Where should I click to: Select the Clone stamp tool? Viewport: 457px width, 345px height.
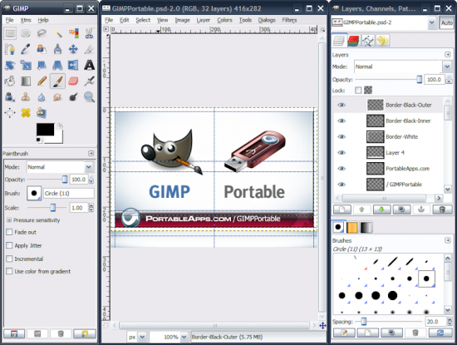26,96
